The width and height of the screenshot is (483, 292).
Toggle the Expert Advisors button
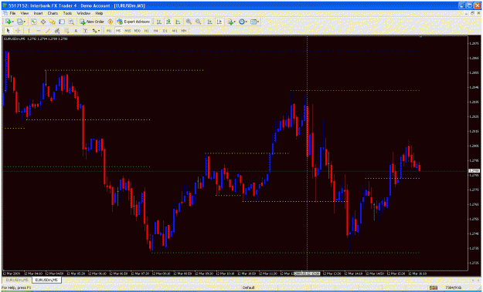click(134, 22)
